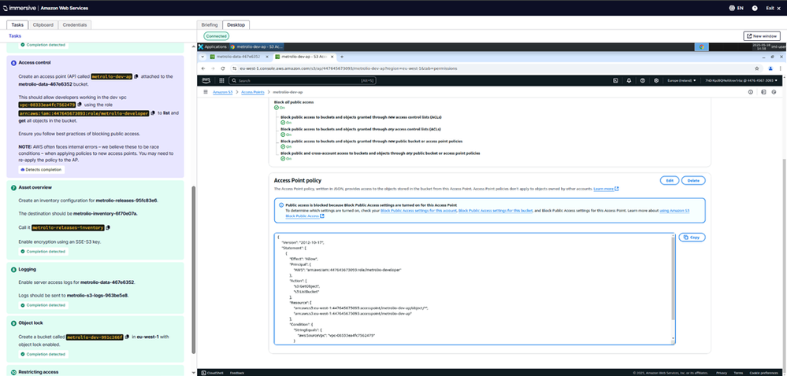Copy the metrolio-dev-ap access point name
The width and height of the screenshot is (787, 376).
(136, 77)
